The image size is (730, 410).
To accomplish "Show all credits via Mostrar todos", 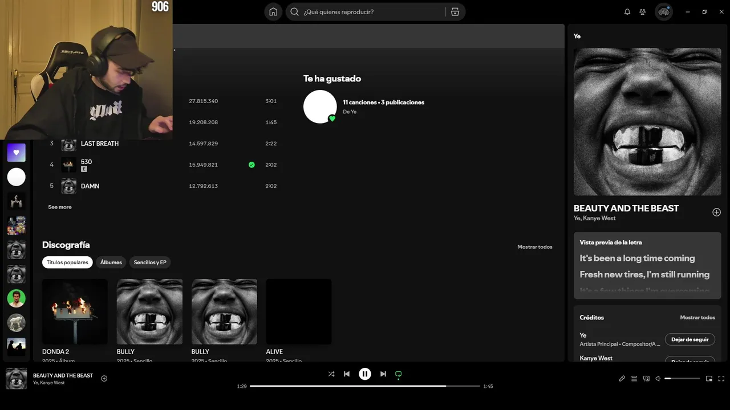I will pos(697,318).
